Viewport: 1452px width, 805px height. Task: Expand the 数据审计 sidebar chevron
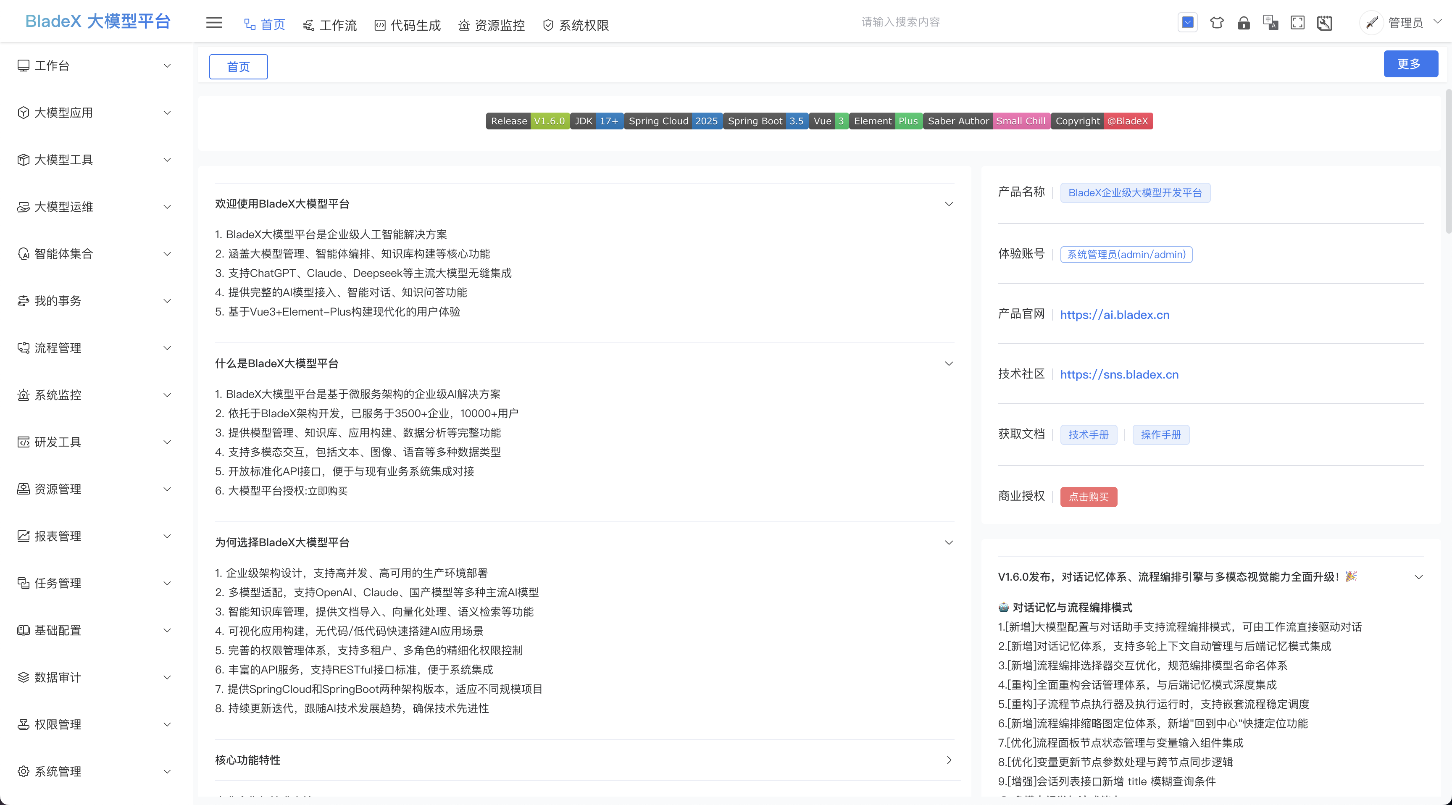coord(167,677)
